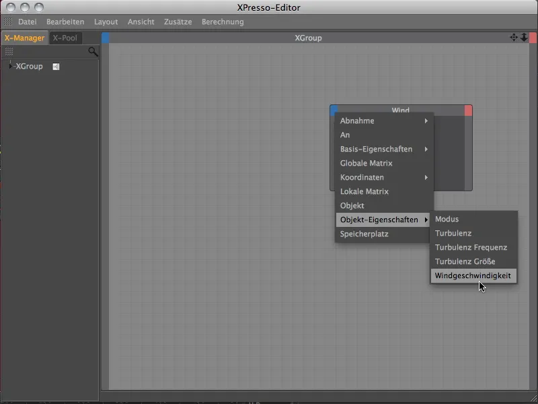Screen dimensions: 538x404
Task: Open the Ansicht menu
Action: click(x=141, y=22)
